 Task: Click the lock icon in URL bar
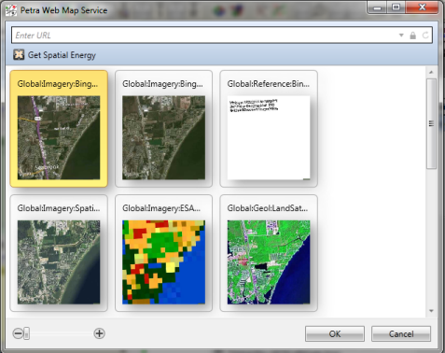click(413, 35)
